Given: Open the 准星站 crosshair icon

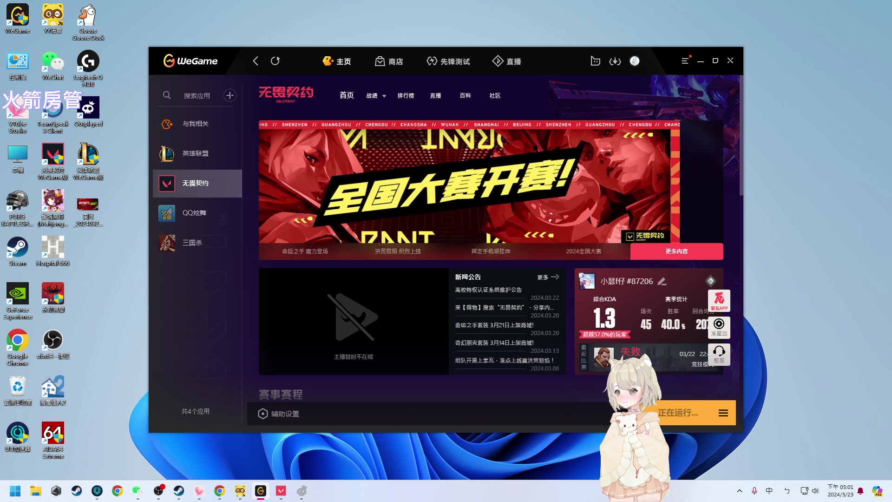Looking at the screenshot, I should (719, 328).
